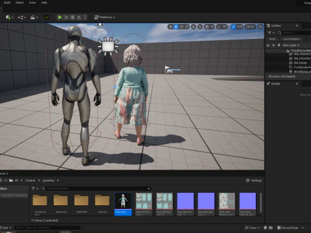Screen dimensions: 311x233
Task: Toggle the Animation Sequence filter
Action: (x=14, y=195)
